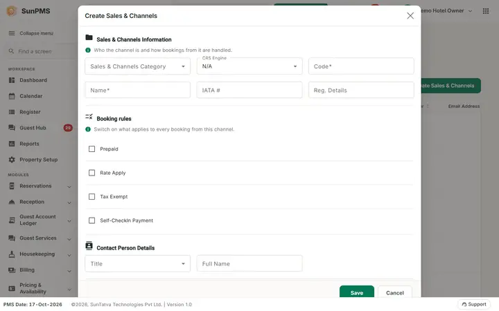Click the Guest Hub chat icon

(12, 128)
